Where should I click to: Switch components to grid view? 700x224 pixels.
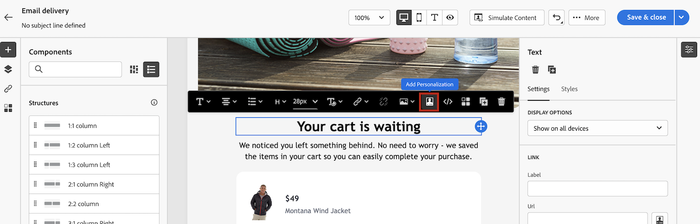[134, 69]
